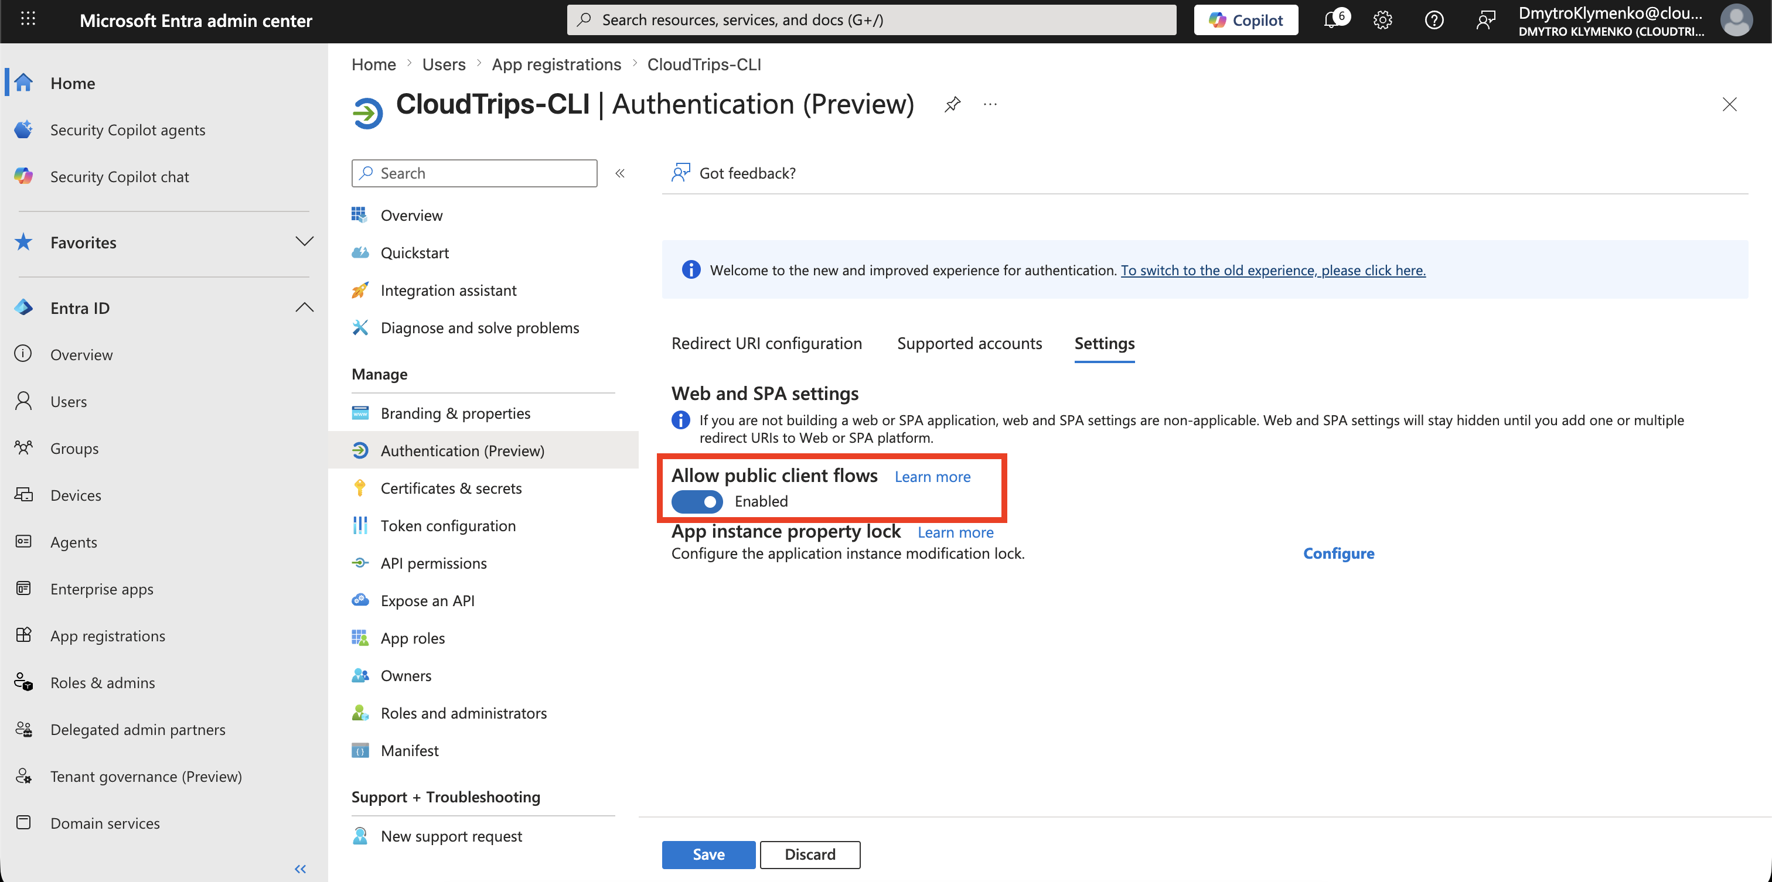
Task: Collapse the left navigation pane
Action: coord(300,869)
